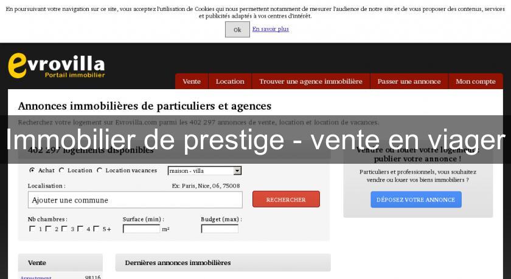Image resolution: width=511 pixels, height=279 pixels.
Task: Choose the Location radio option
Action: (62, 170)
